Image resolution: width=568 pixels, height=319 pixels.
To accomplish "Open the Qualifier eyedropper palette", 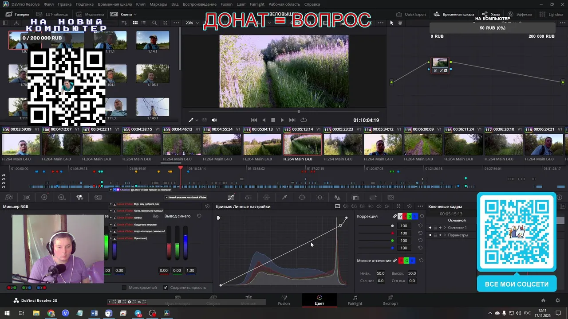I will pyautogui.click(x=284, y=198).
